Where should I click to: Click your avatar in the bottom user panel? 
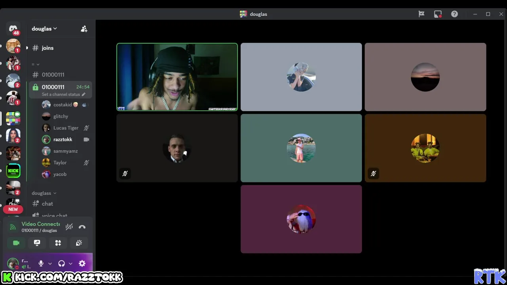click(13, 263)
